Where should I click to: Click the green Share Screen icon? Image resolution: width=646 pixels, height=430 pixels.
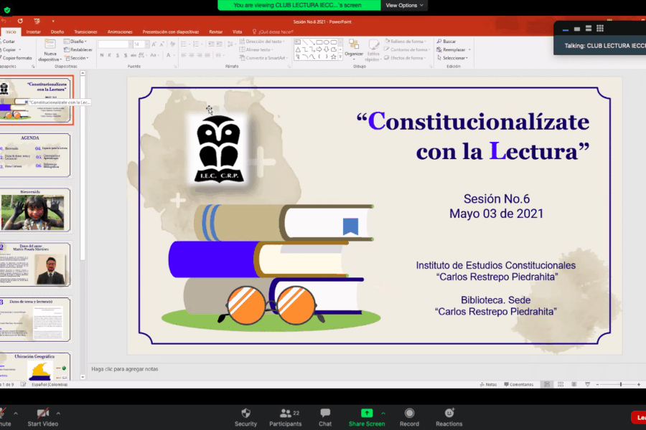[x=366, y=414]
